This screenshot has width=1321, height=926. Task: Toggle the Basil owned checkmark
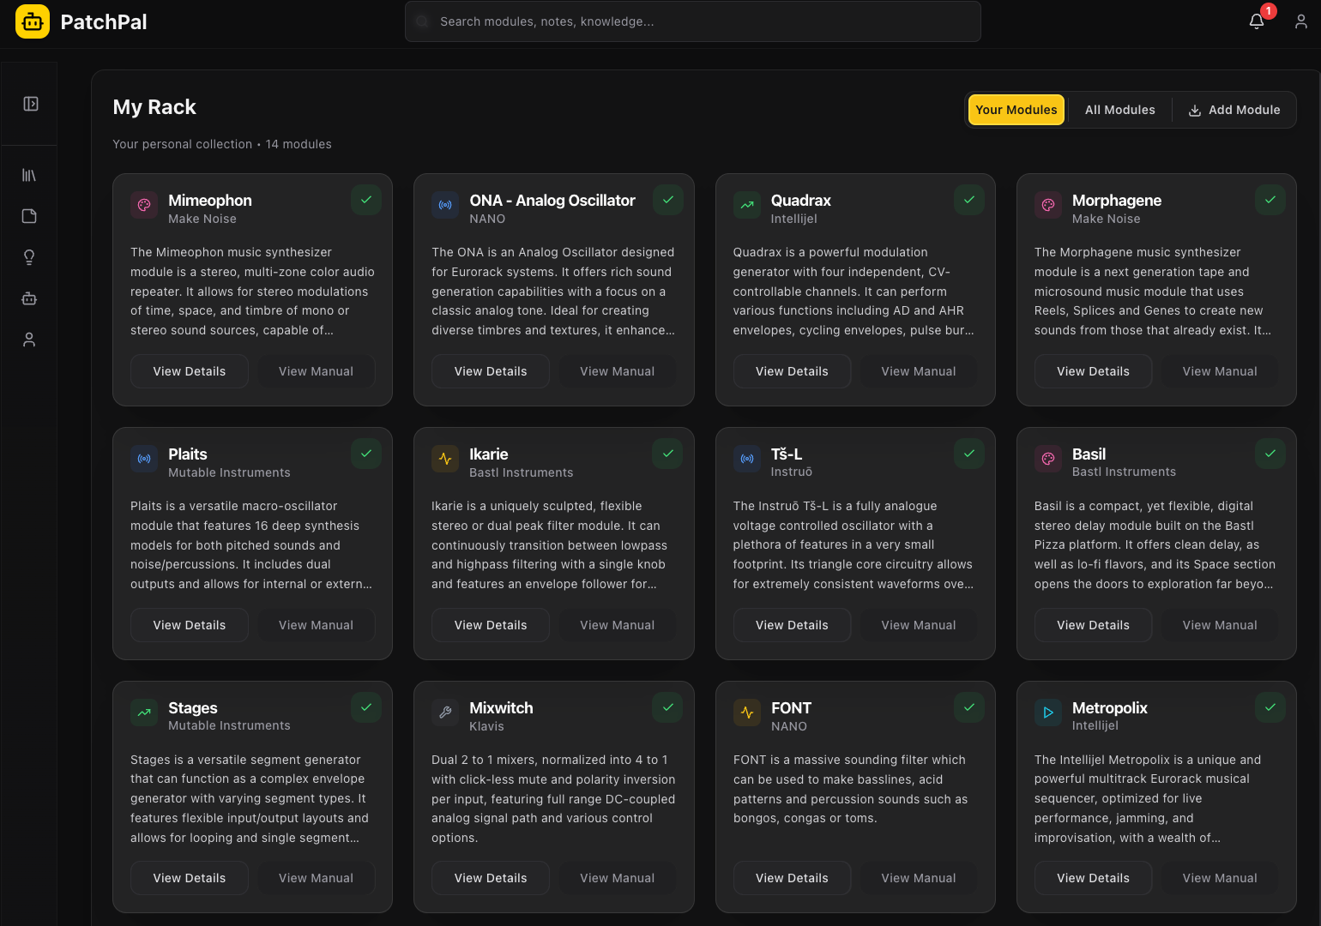1270,454
